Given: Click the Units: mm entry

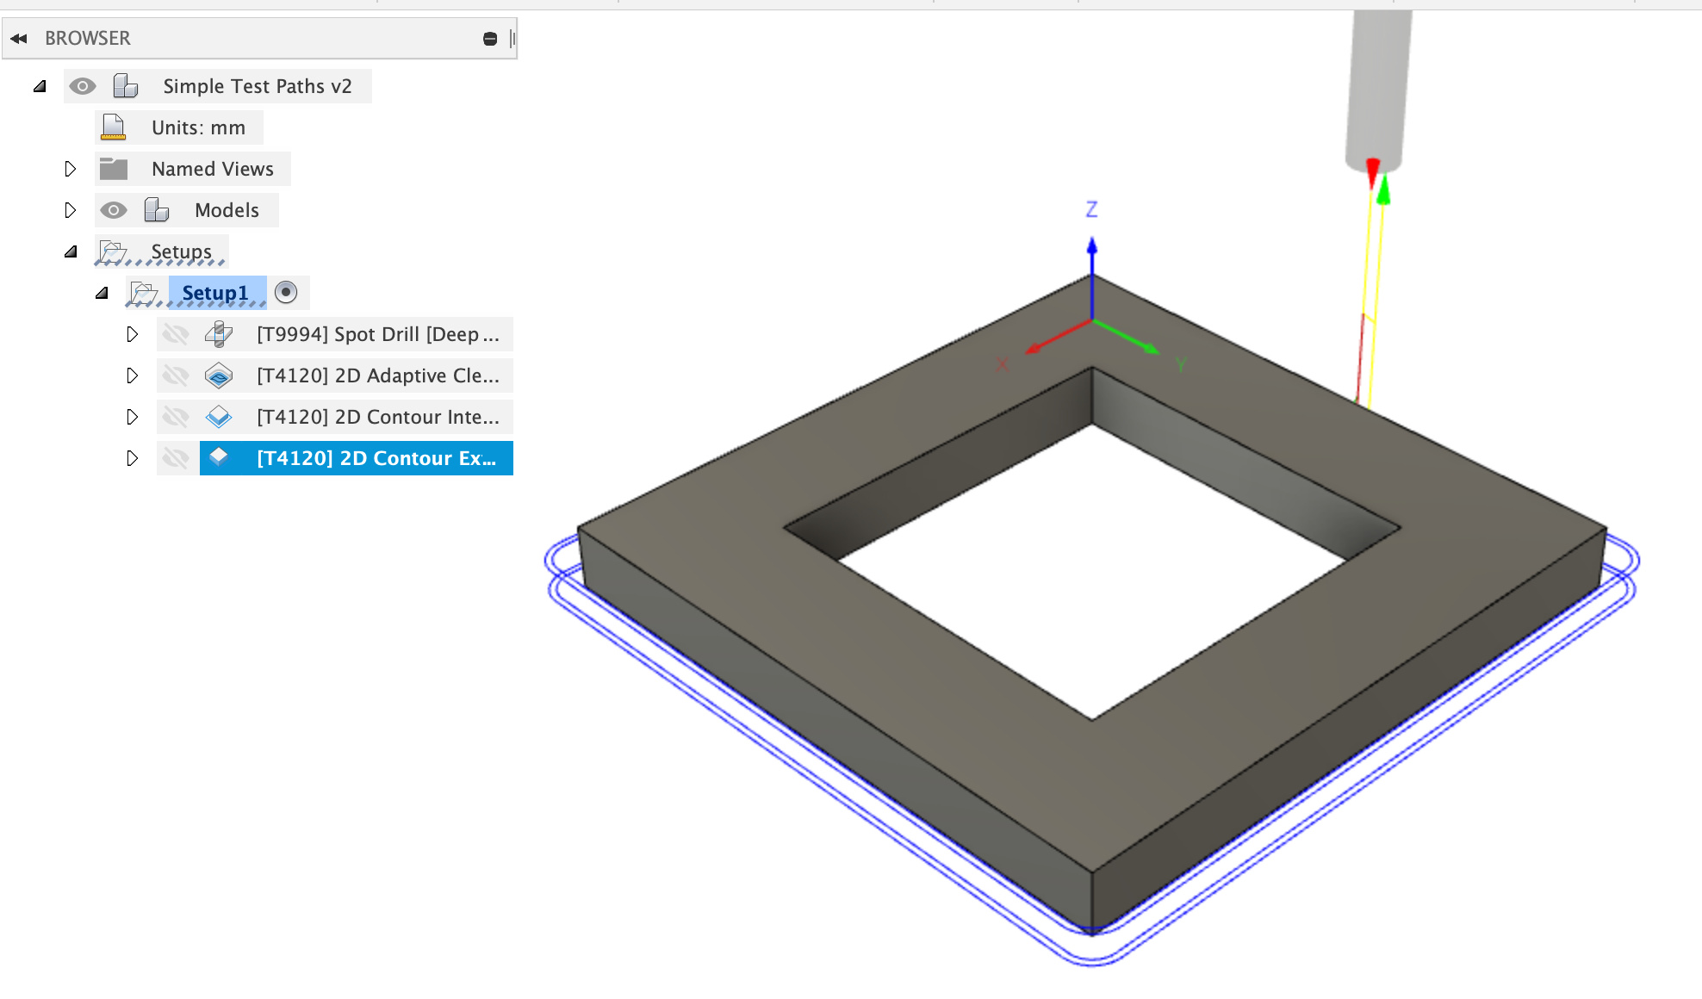Looking at the screenshot, I should click(x=198, y=127).
